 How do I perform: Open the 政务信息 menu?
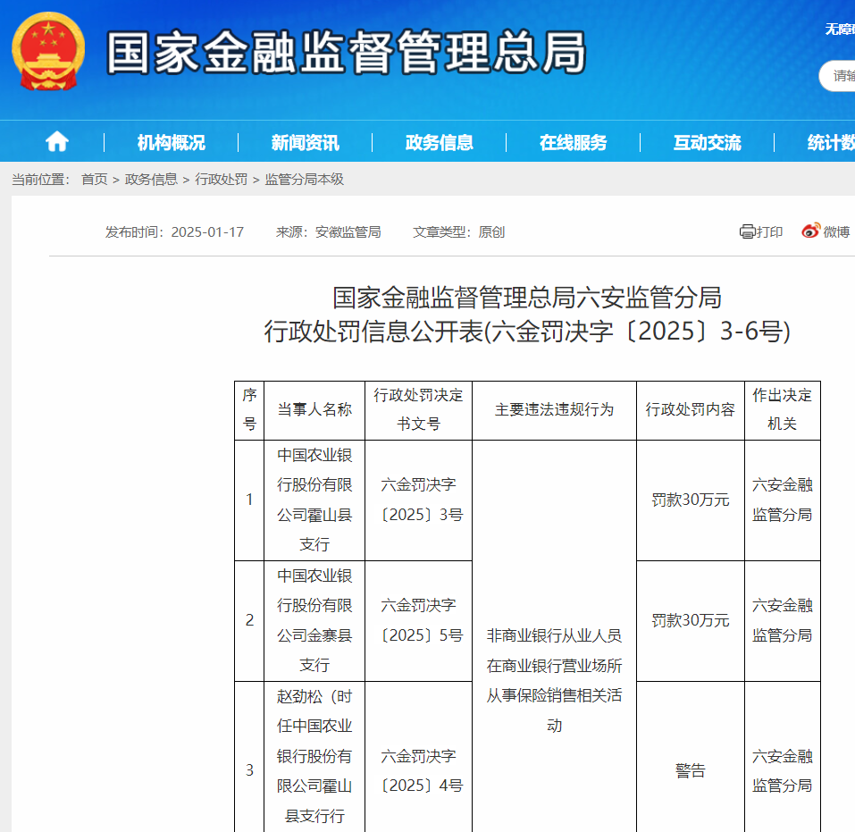(x=440, y=142)
